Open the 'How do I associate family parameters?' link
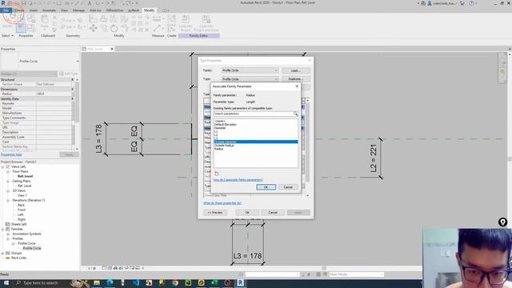The height and width of the screenshot is (288, 512). tap(238, 180)
